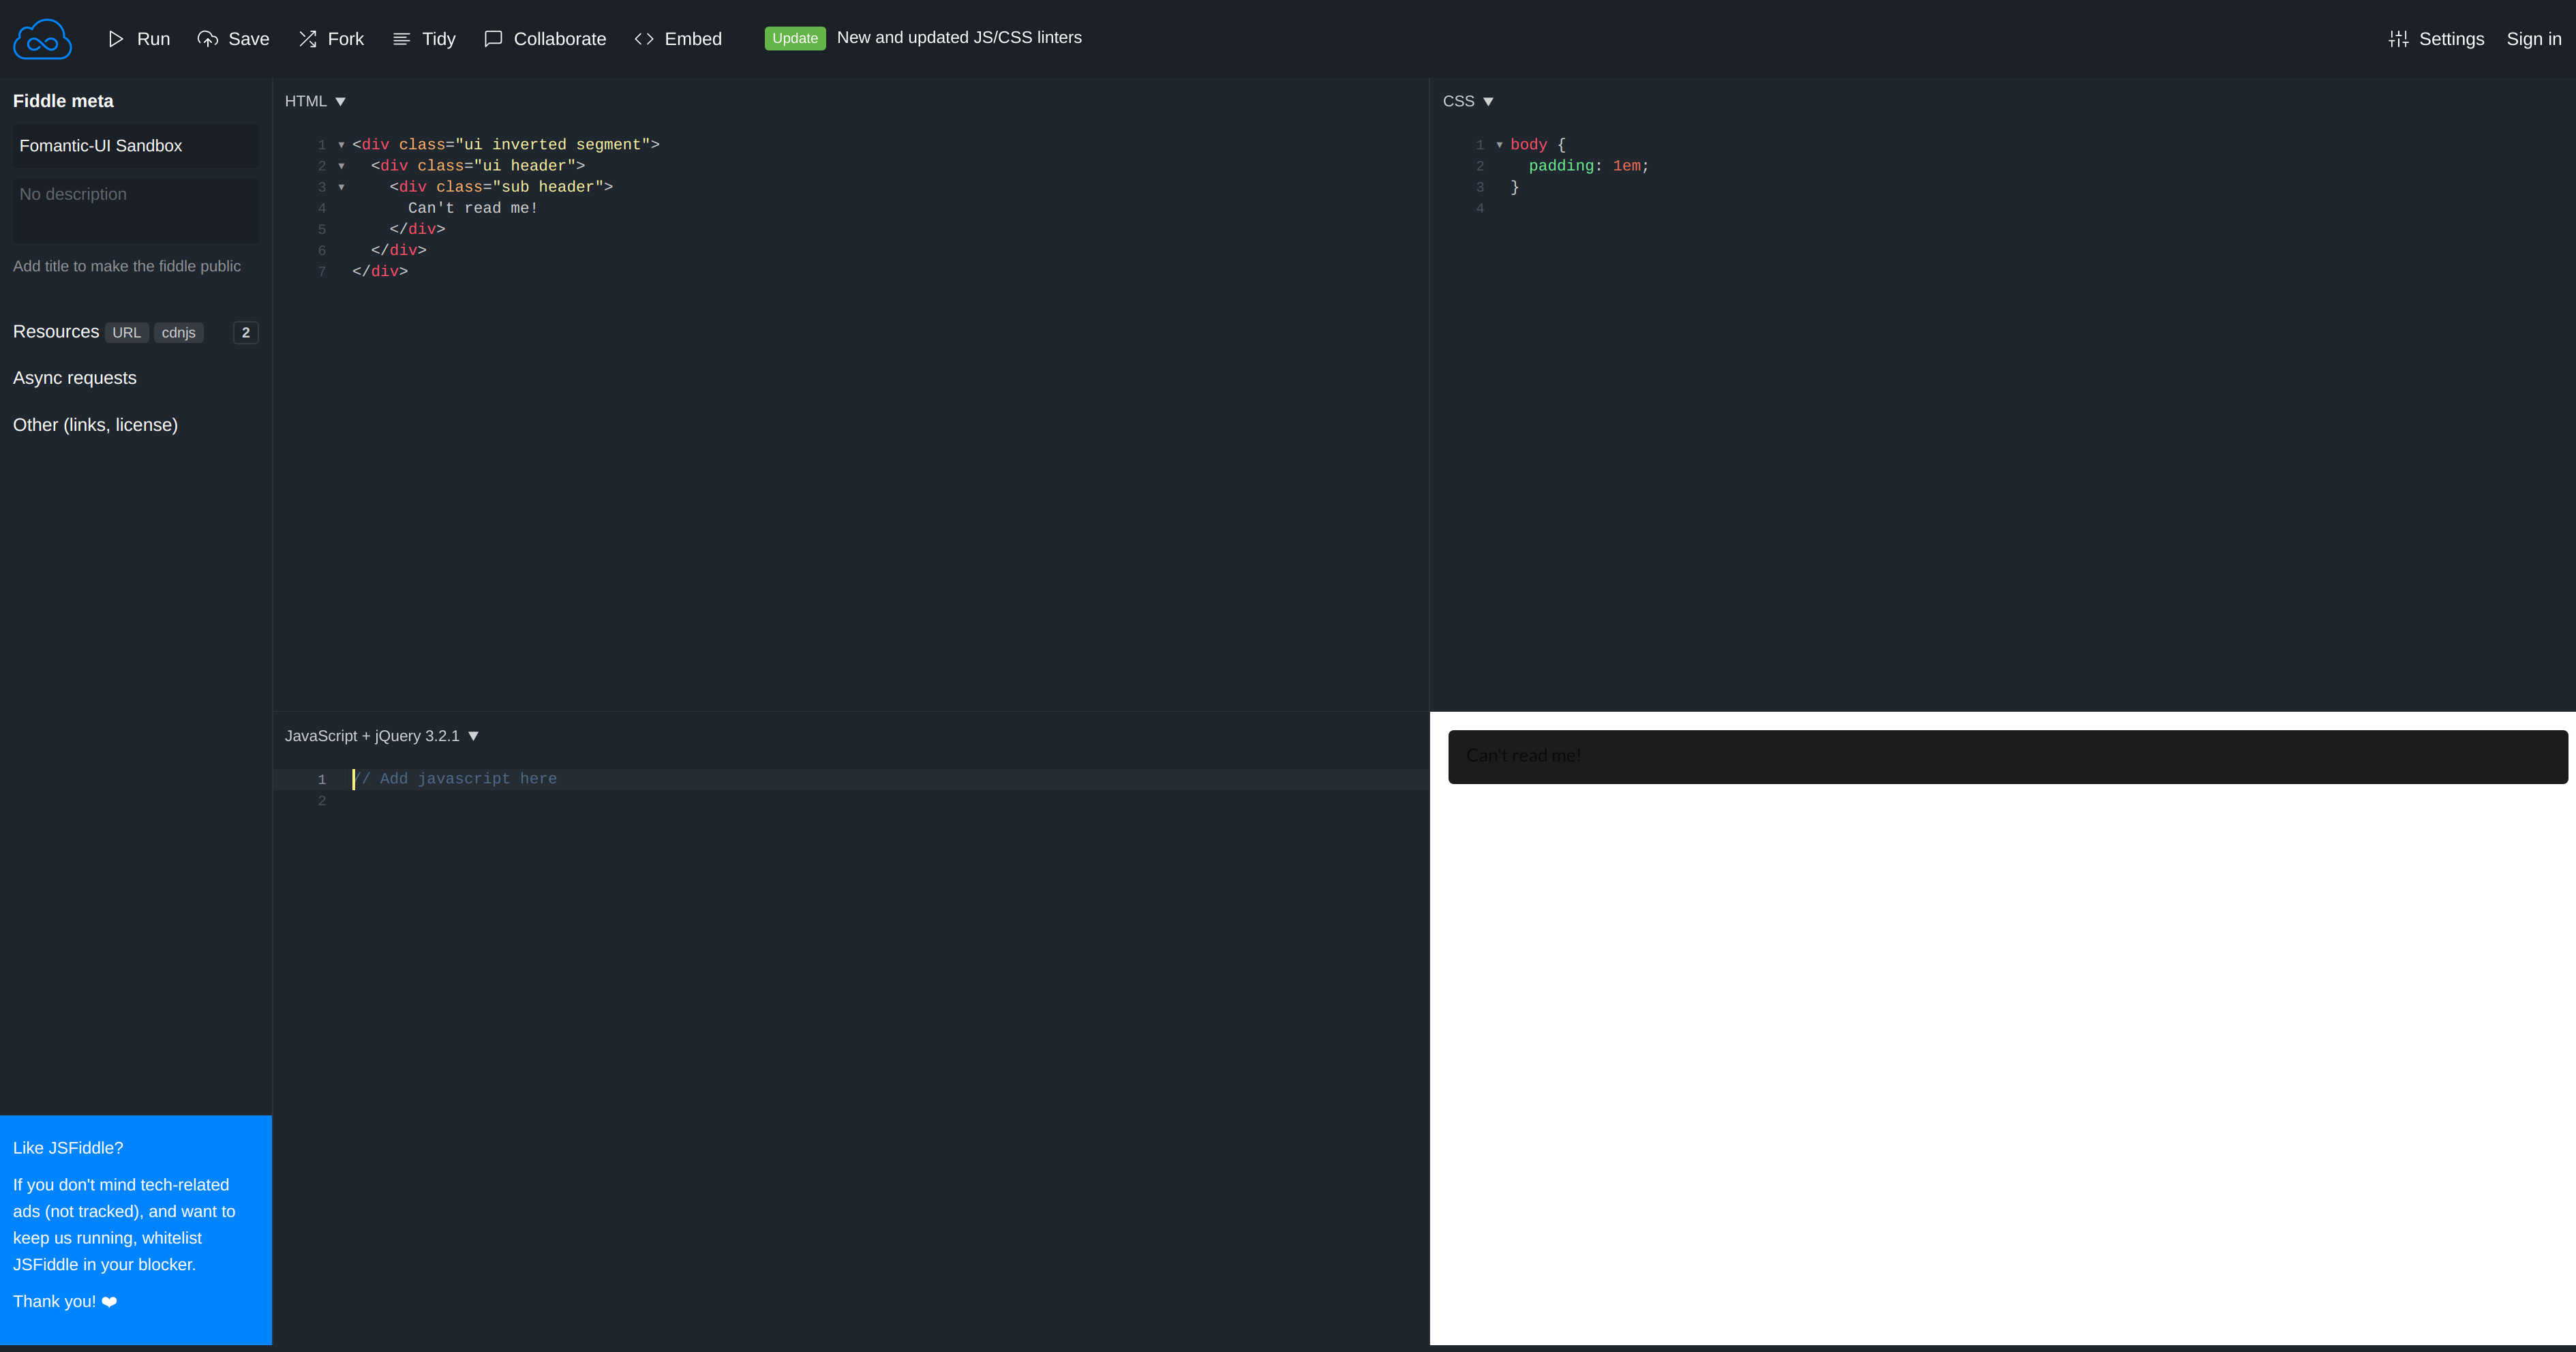Select the URL resource tab
This screenshot has height=1352, width=2576.
point(127,333)
